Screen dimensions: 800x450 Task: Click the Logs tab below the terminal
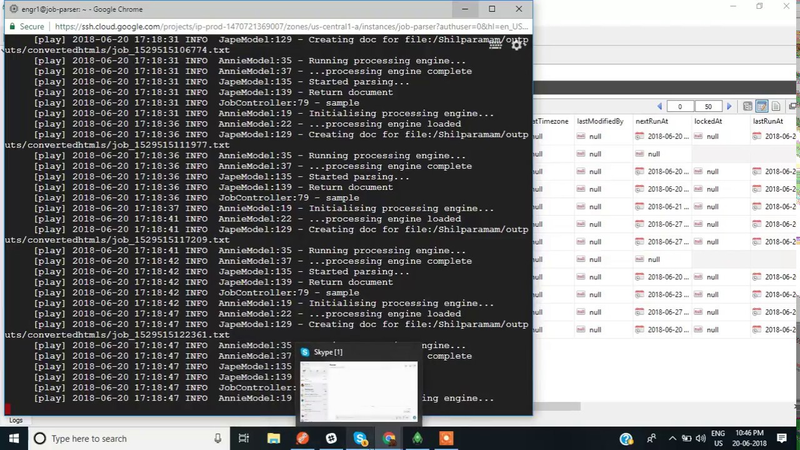16,421
